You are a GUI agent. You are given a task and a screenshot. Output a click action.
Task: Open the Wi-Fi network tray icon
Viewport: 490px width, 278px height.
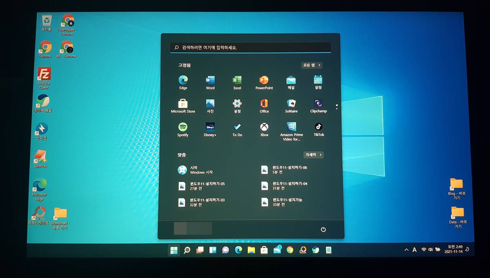(424, 249)
